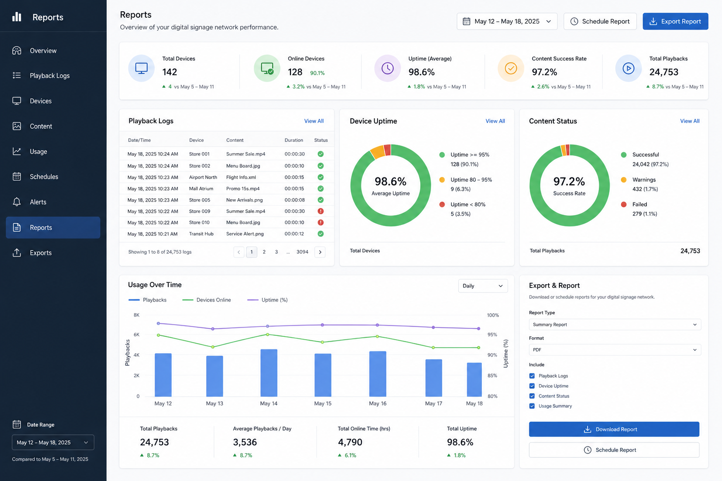
Task: Click the Usage line-chart icon in sidebar
Action: click(x=17, y=151)
